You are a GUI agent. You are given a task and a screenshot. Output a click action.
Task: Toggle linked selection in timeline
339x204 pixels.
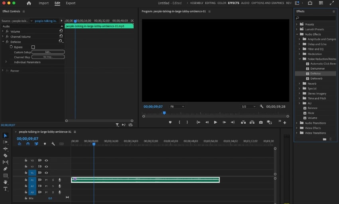coord(36,144)
